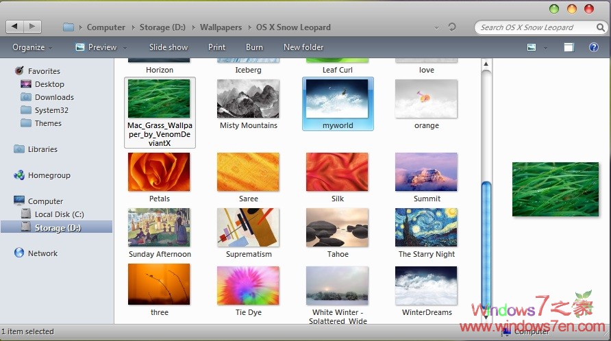Go to Wallpapers in the breadcrumb path
The width and height of the screenshot is (611, 341).
pyautogui.click(x=221, y=27)
